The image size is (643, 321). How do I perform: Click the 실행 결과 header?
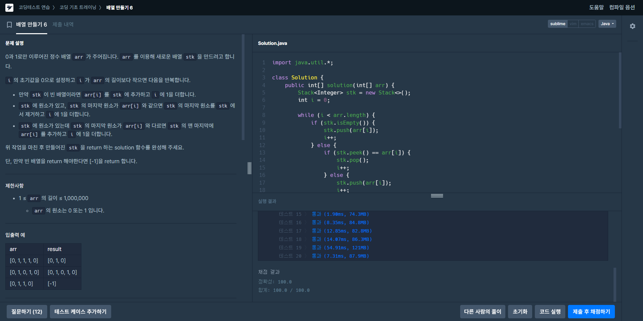click(267, 201)
